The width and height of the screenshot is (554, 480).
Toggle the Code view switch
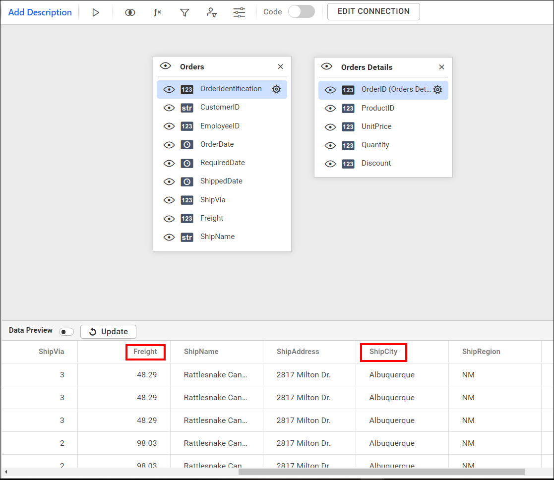tap(301, 11)
